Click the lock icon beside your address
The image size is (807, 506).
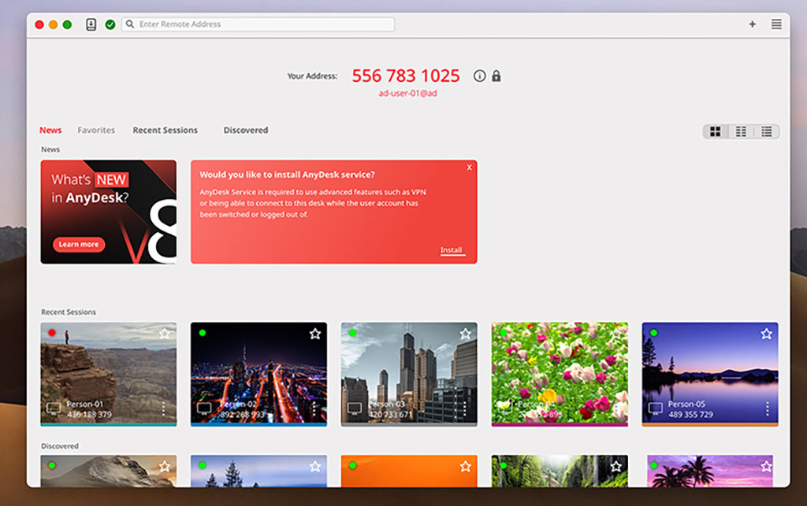(496, 76)
